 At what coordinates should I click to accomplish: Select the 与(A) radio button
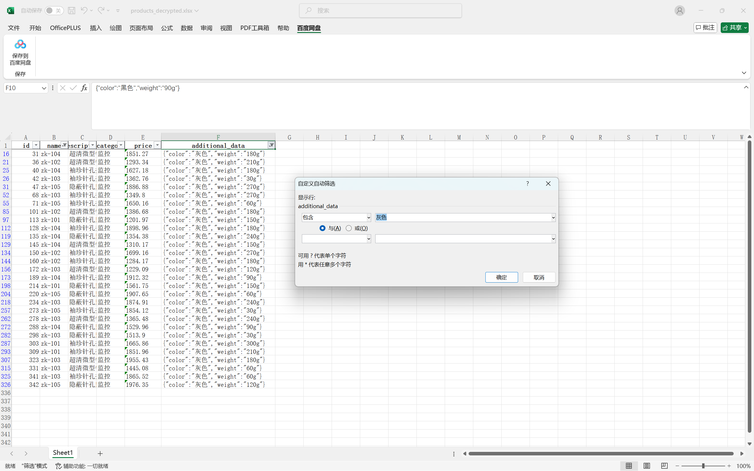tap(323, 228)
